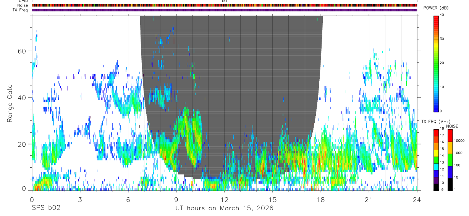Viewport: 469px width, 216px height.
Task: Click the 'Noise' strip label at top left
Action: 23,5
